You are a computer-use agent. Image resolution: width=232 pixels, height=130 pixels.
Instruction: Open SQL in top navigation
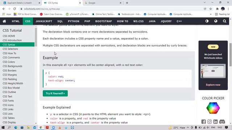tap(60, 21)
